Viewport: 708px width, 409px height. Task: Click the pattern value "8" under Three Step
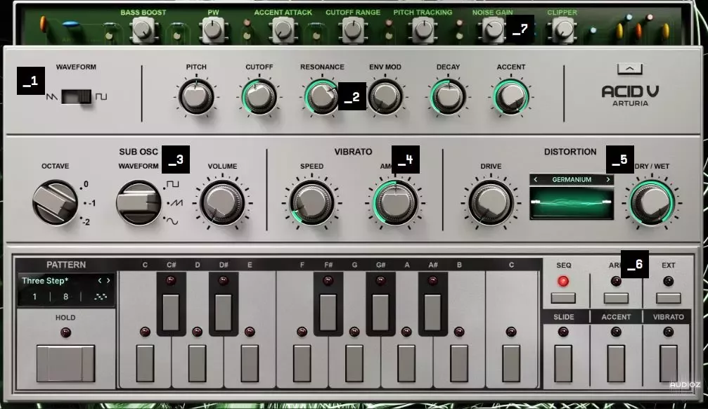66,297
